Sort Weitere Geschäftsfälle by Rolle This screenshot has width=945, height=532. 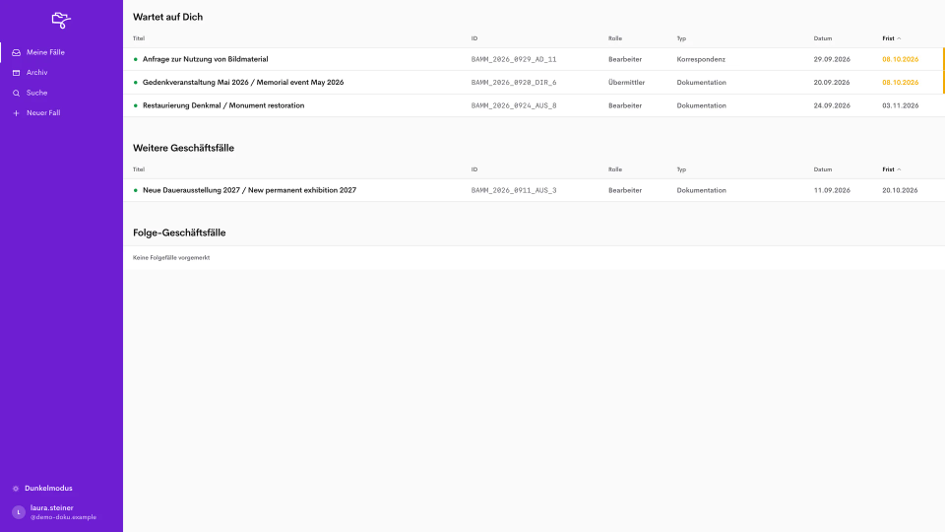(614, 169)
